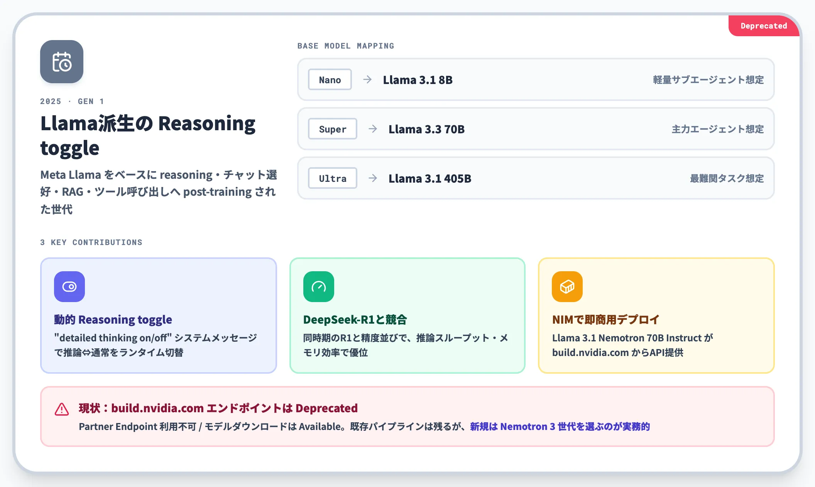Click the arrow beside Super tag
This screenshot has height=487, width=815.
click(373, 129)
